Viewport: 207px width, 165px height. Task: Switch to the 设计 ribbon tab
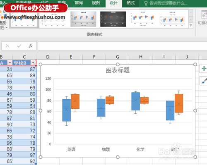pos(113,3)
